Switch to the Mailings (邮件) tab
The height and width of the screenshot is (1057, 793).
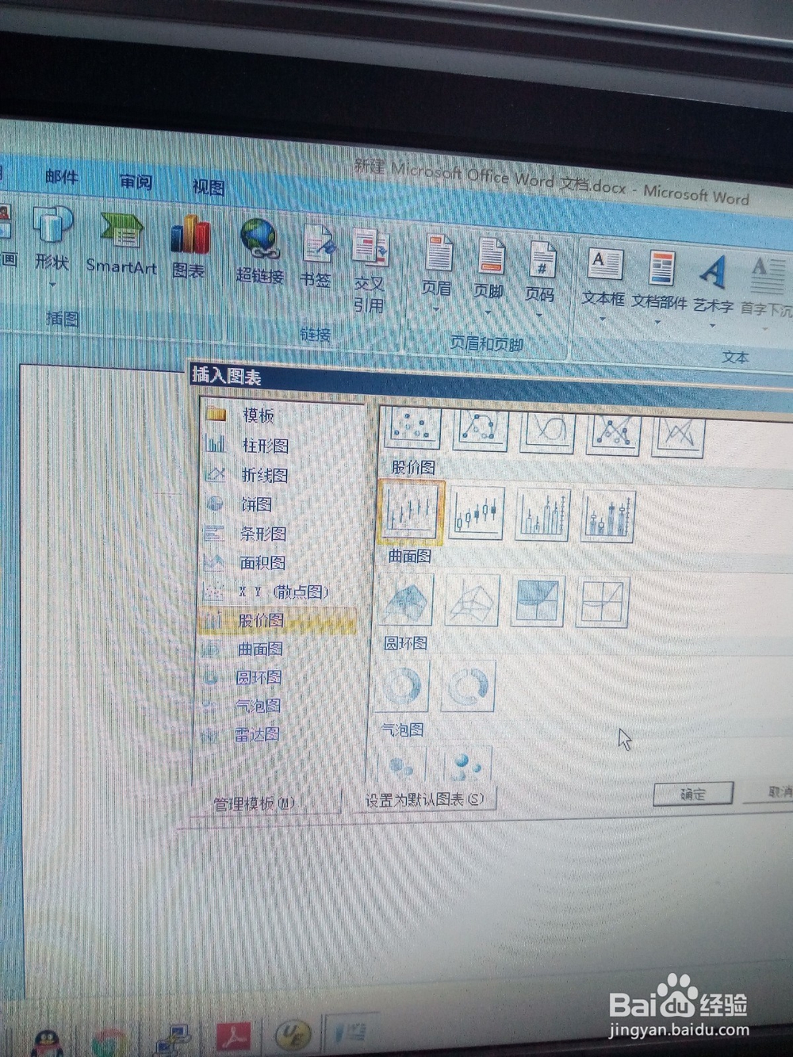(62, 177)
